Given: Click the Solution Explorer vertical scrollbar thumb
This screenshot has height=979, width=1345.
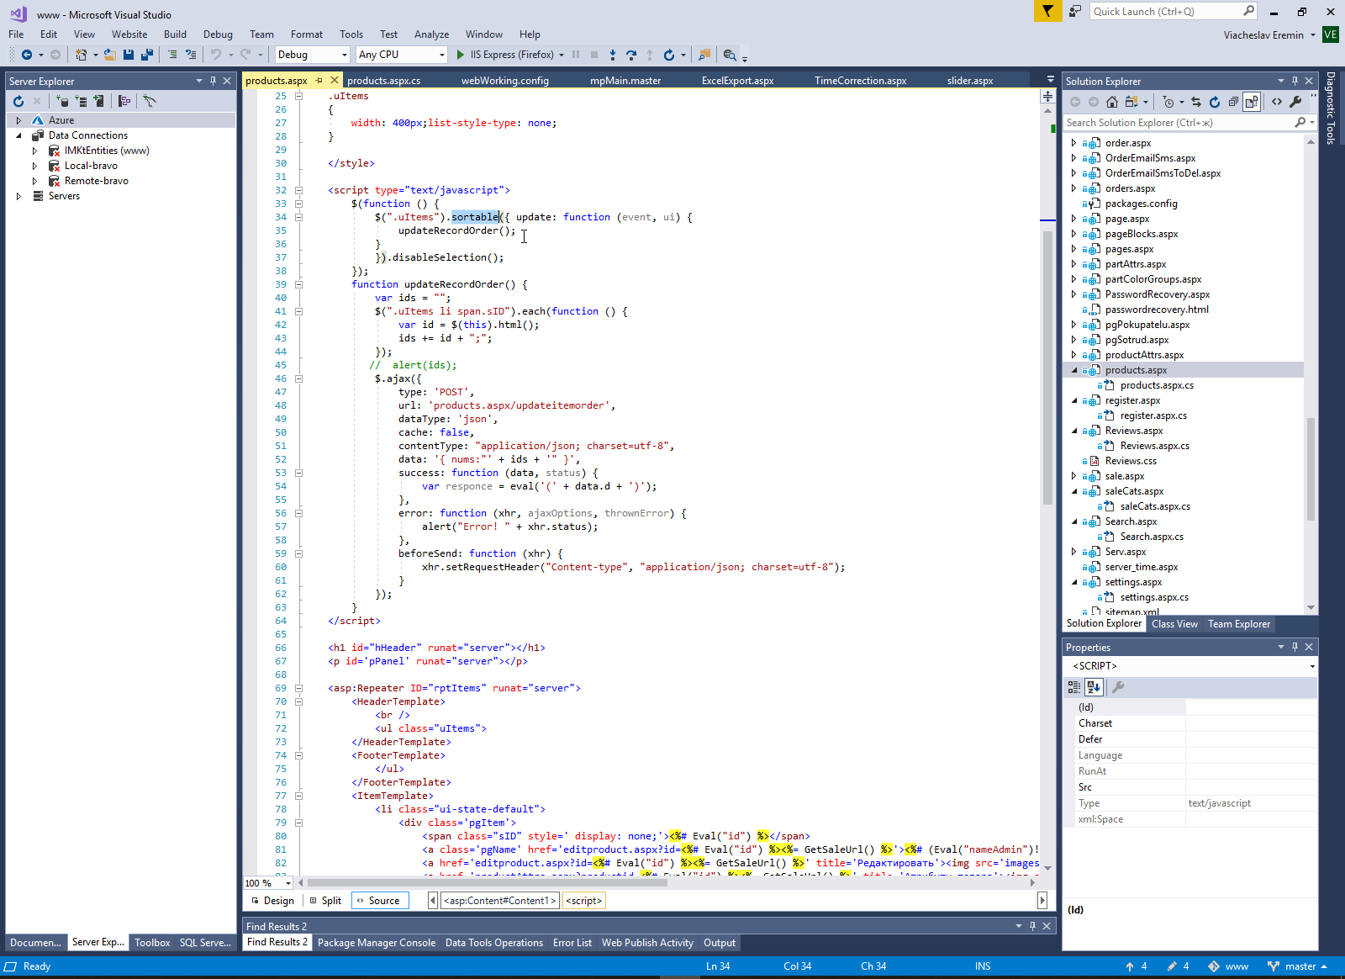Looking at the screenshot, I should (1311, 468).
